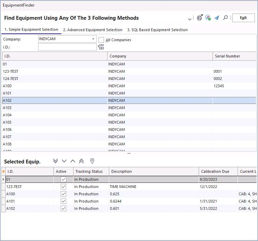Sort by Calibration Due column header
The height and width of the screenshot is (241, 258).
click(215, 171)
